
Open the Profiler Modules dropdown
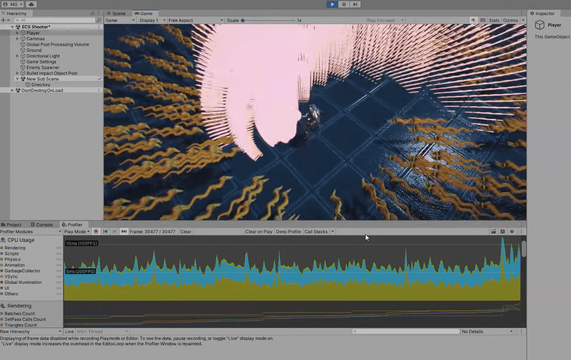click(31, 232)
